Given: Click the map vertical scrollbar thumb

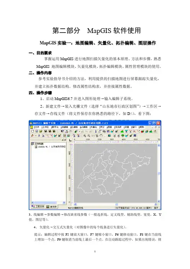Looking at the screenshot, I should (159, 174).
